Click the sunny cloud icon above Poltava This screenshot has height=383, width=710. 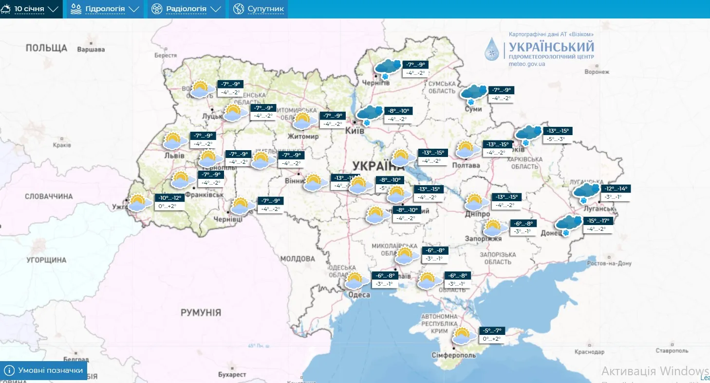466,149
